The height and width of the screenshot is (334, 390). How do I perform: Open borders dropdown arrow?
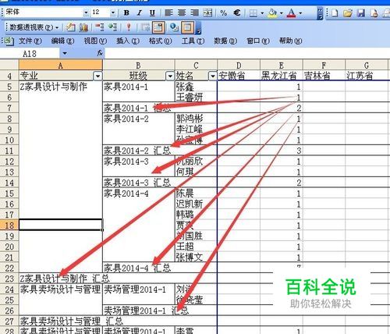coord(262,13)
